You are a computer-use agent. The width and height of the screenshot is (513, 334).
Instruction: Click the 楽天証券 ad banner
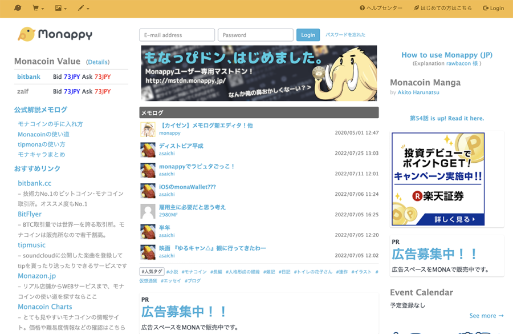(x=438, y=179)
